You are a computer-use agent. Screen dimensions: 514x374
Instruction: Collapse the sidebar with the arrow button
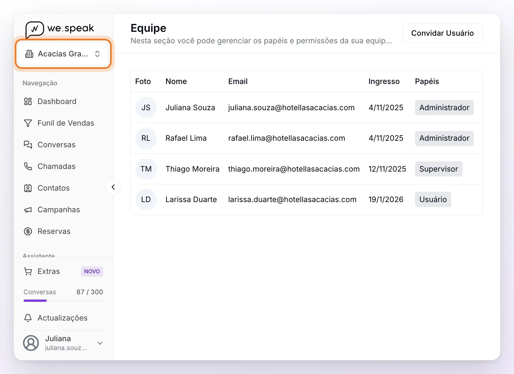113,187
